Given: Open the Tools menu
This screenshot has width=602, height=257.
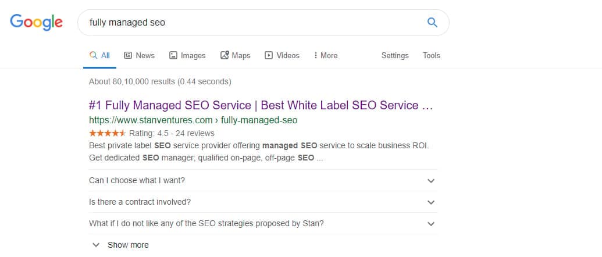Looking at the screenshot, I should (432, 55).
